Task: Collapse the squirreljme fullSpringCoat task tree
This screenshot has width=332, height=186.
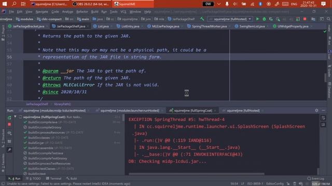Action: click(x=15, y=117)
